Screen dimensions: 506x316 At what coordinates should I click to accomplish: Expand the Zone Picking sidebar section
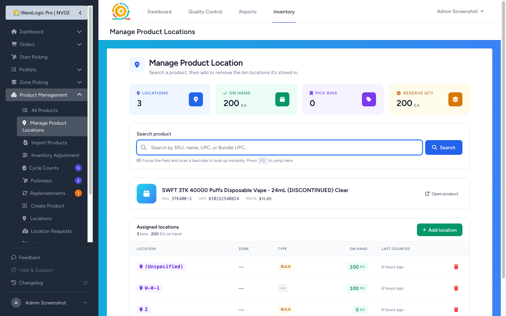79,82
